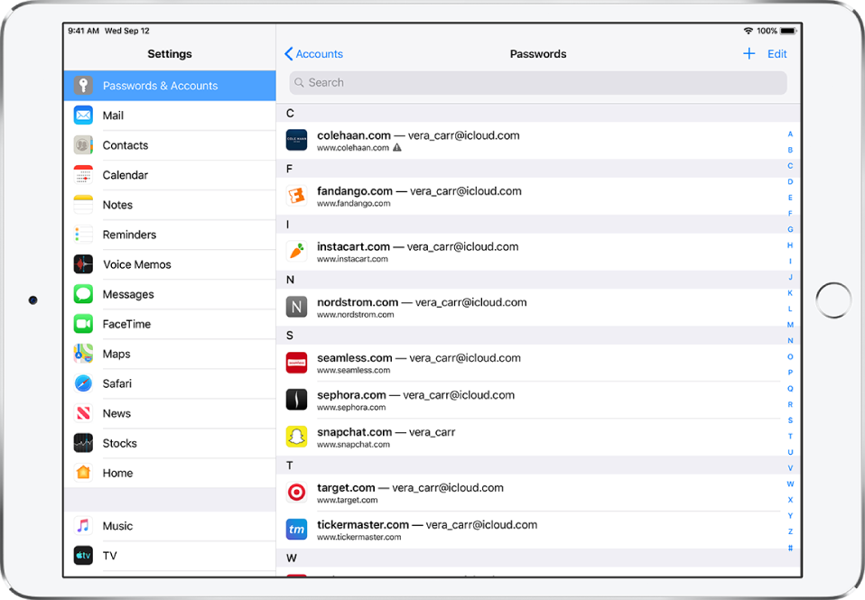Jump to letter S in index
Viewport: 865px width, 600px height.
point(790,420)
